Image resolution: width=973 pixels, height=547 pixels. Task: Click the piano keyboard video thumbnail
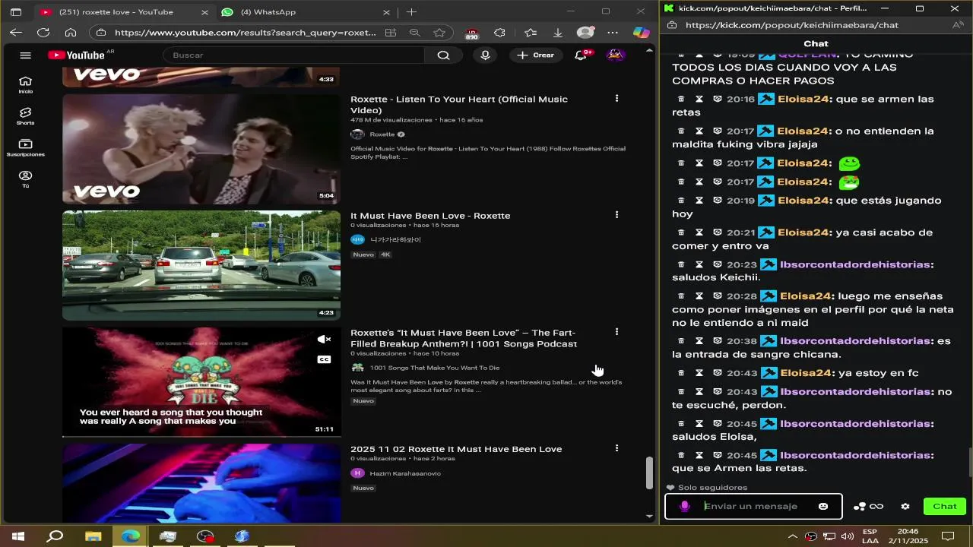point(201,483)
